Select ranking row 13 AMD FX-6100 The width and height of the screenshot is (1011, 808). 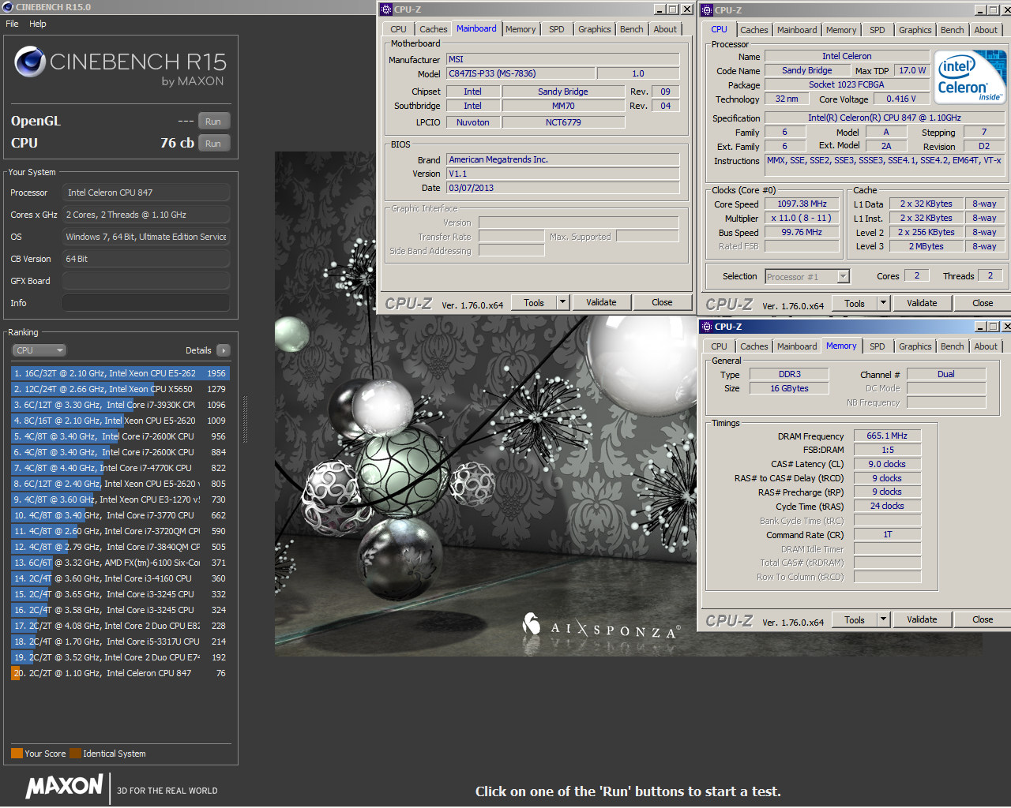click(120, 563)
